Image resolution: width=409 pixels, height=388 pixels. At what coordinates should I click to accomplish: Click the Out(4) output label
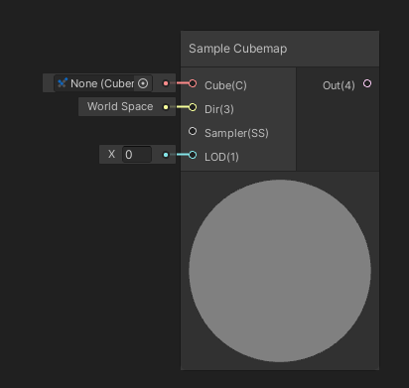pyautogui.click(x=339, y=85)
